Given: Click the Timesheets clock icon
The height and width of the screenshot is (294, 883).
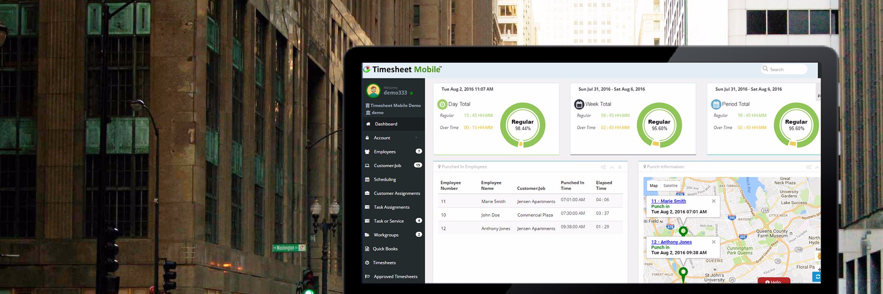Looking at the screenshot, I should click(367, 263).
